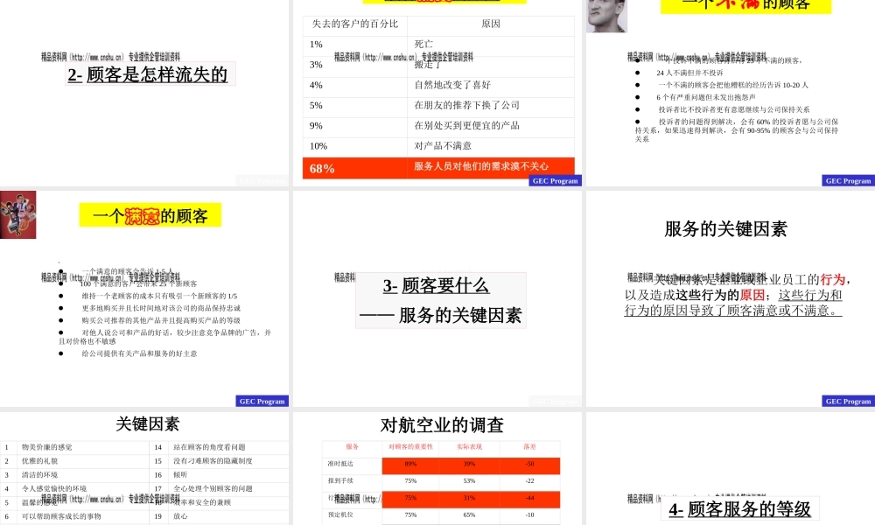Click GEC Program badge on unsatisfied-customer slide
The height and width of the screenshot is (525, 875).
pyautogui.click(x=848, y=181)
